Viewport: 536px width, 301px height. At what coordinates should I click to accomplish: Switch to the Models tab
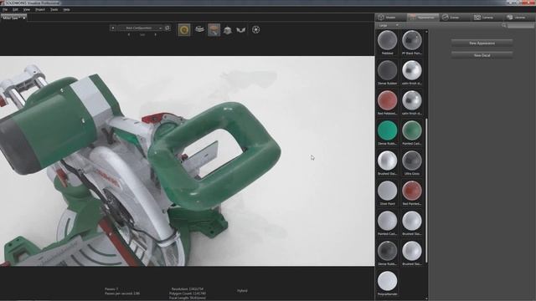tap(391, 18)
